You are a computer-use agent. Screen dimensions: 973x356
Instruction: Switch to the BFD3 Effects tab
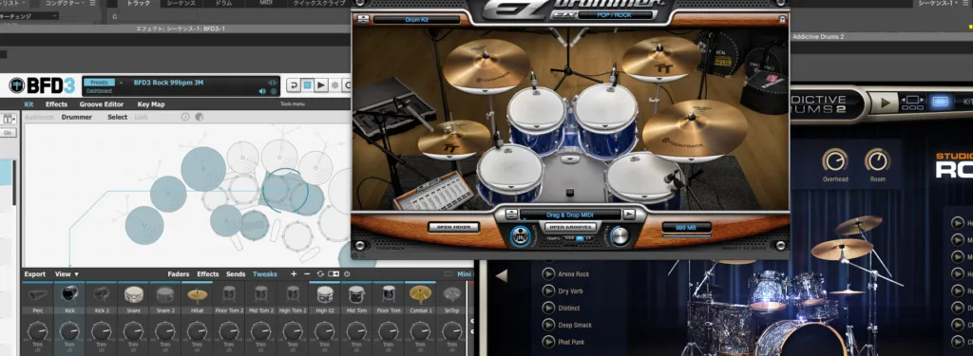click(x=56, y=104)
